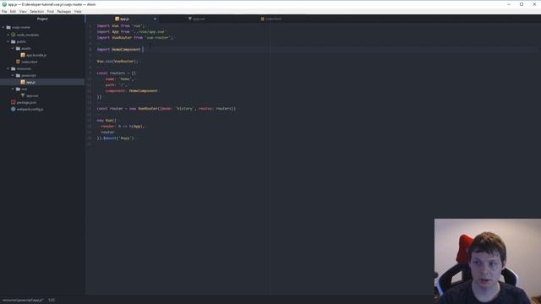Click the 'render: h => h(App),' line

coord(123,126)
